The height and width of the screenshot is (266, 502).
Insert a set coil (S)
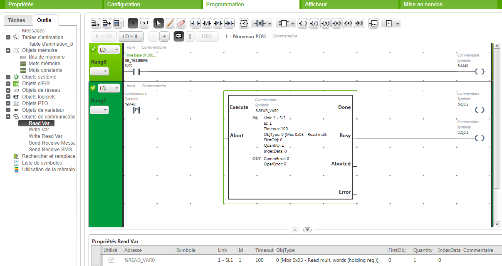[x=325, y=23]
